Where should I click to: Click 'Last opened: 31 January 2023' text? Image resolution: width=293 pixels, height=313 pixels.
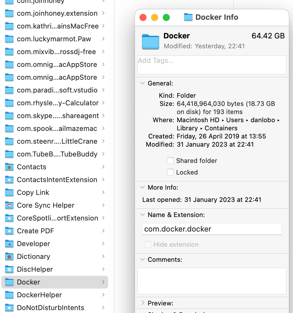click(x=202, y=200)
